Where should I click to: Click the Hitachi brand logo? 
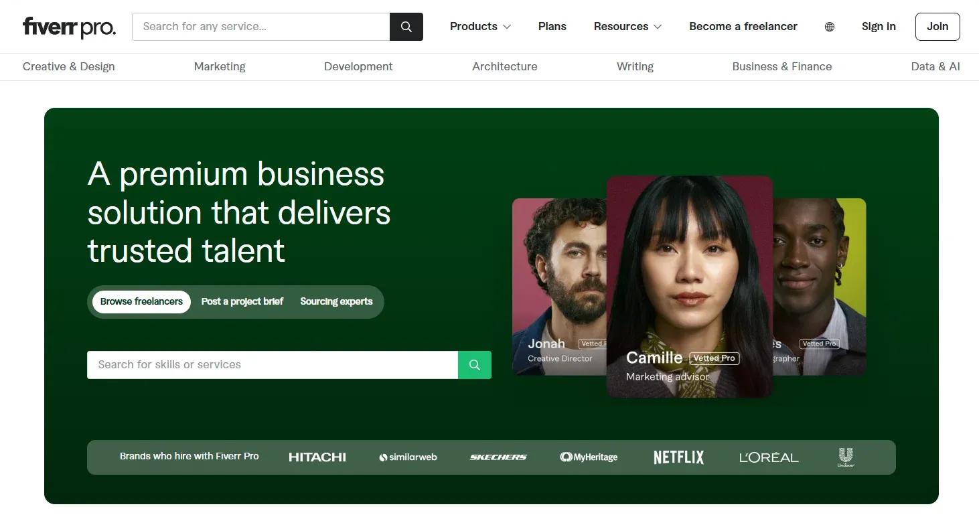(x=317, y=457)
